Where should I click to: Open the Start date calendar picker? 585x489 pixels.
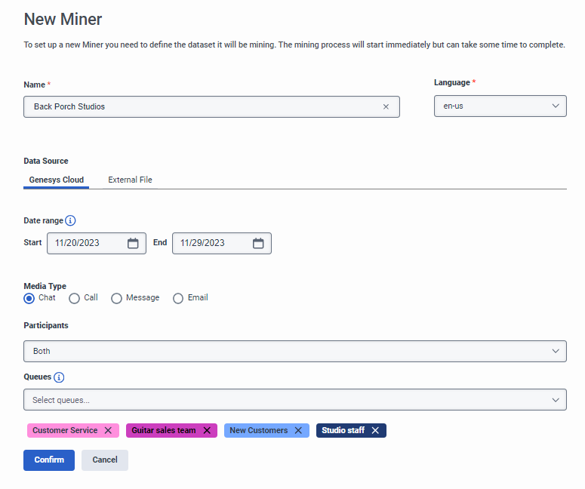click(x=133, y=243)
